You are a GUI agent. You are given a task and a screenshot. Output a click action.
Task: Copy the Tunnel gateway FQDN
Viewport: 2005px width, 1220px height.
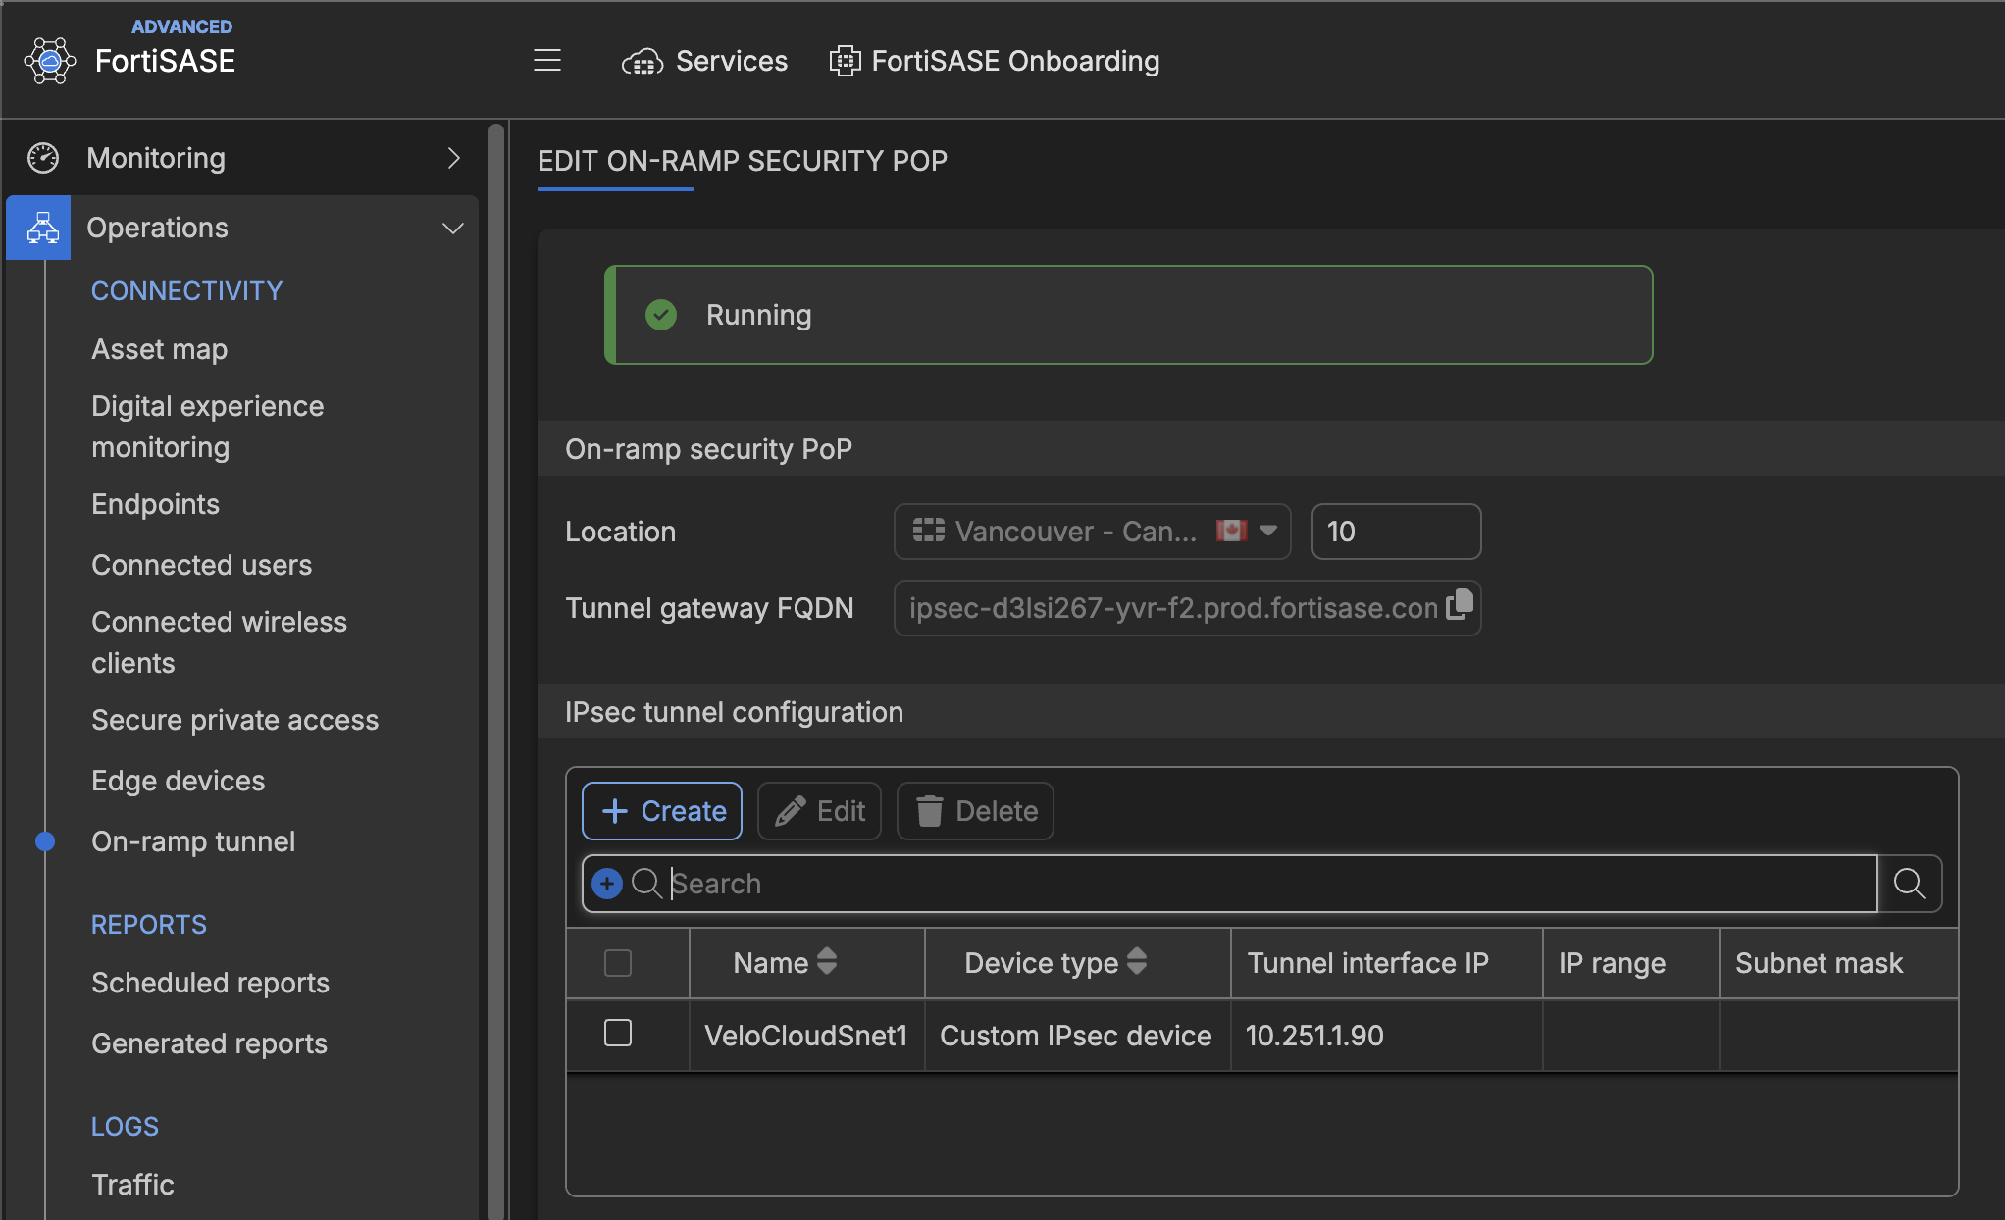pos(1459,605)
